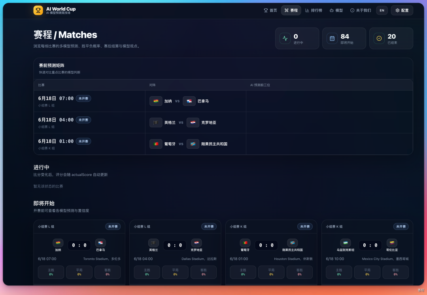
Task: Go to the 排行榜 leaderboard page
Action: pyautogui.click(x=314, y=10)
